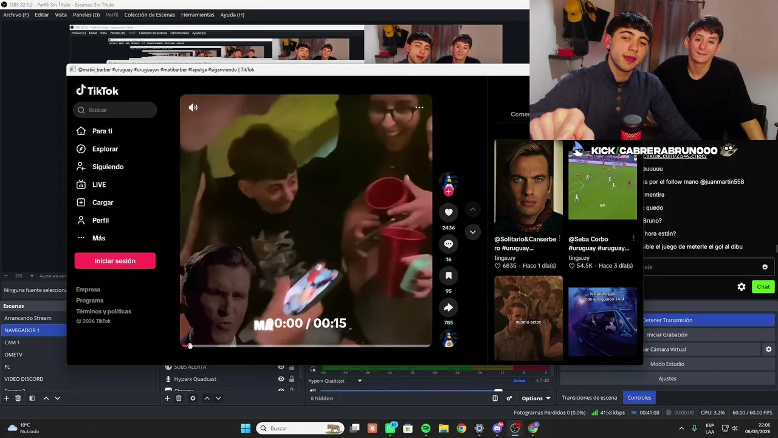Screen dimensions: 778x438
Task: Go to the next TikTok video
Action: 472,232
